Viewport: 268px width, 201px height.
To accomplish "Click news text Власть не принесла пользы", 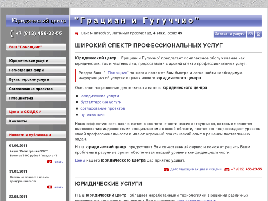I will pyautogui.click(x=29, y=177).
